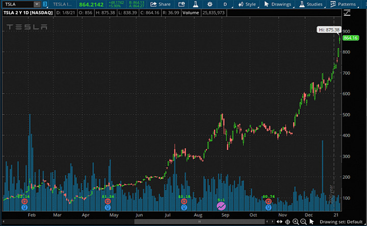Click the D: 1/8/21 date field
Image resolution: width=367 pixels, height=226 pixels.
66,13
